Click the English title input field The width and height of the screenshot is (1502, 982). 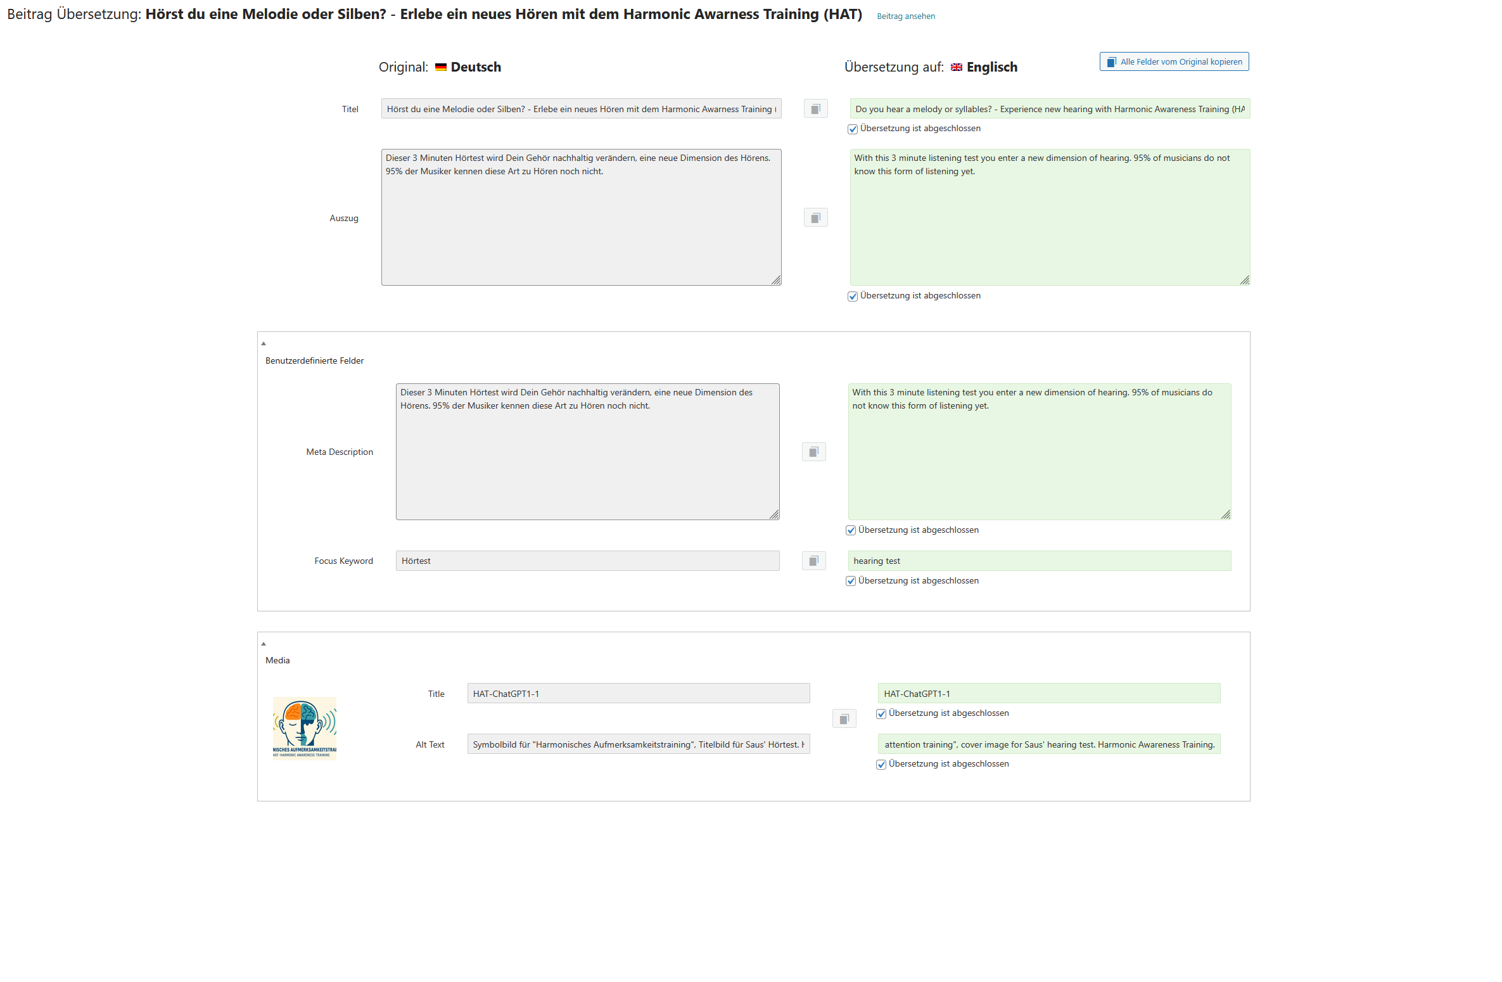pyautogui.click(x=1049, y=109)
